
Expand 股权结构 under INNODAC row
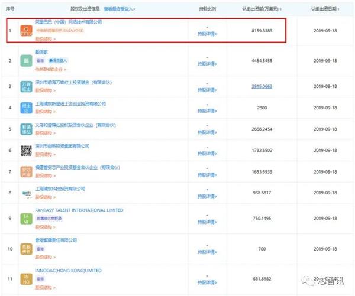point(46,288)
